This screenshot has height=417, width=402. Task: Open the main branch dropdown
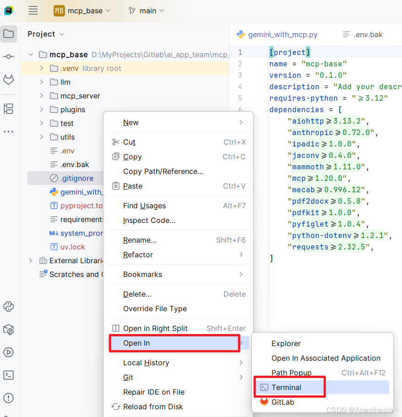click(147, 11)
